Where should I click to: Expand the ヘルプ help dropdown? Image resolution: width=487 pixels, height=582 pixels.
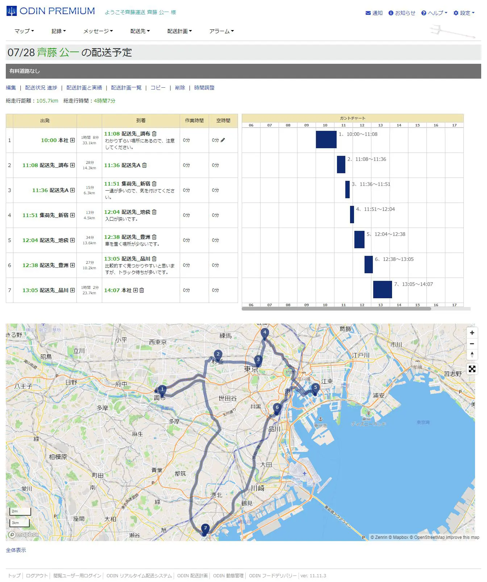(434, 13)
